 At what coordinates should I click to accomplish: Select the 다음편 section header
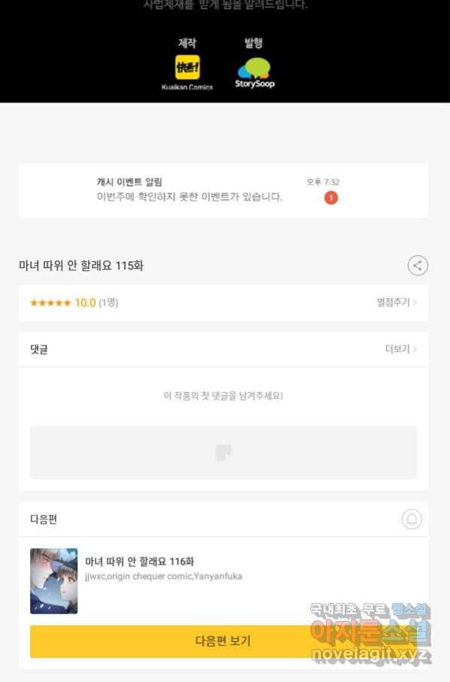44,519
